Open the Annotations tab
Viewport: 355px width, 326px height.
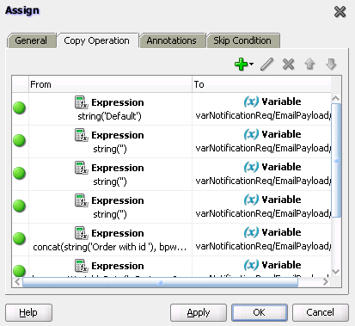pos(172,40)
